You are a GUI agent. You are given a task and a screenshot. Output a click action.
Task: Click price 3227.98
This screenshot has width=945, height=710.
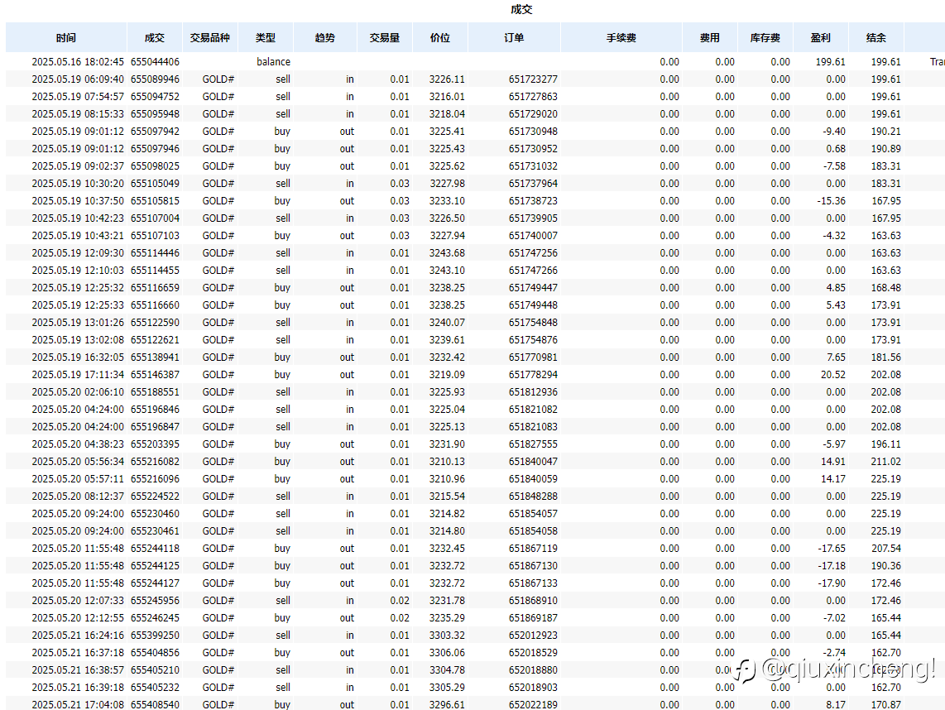447,183
